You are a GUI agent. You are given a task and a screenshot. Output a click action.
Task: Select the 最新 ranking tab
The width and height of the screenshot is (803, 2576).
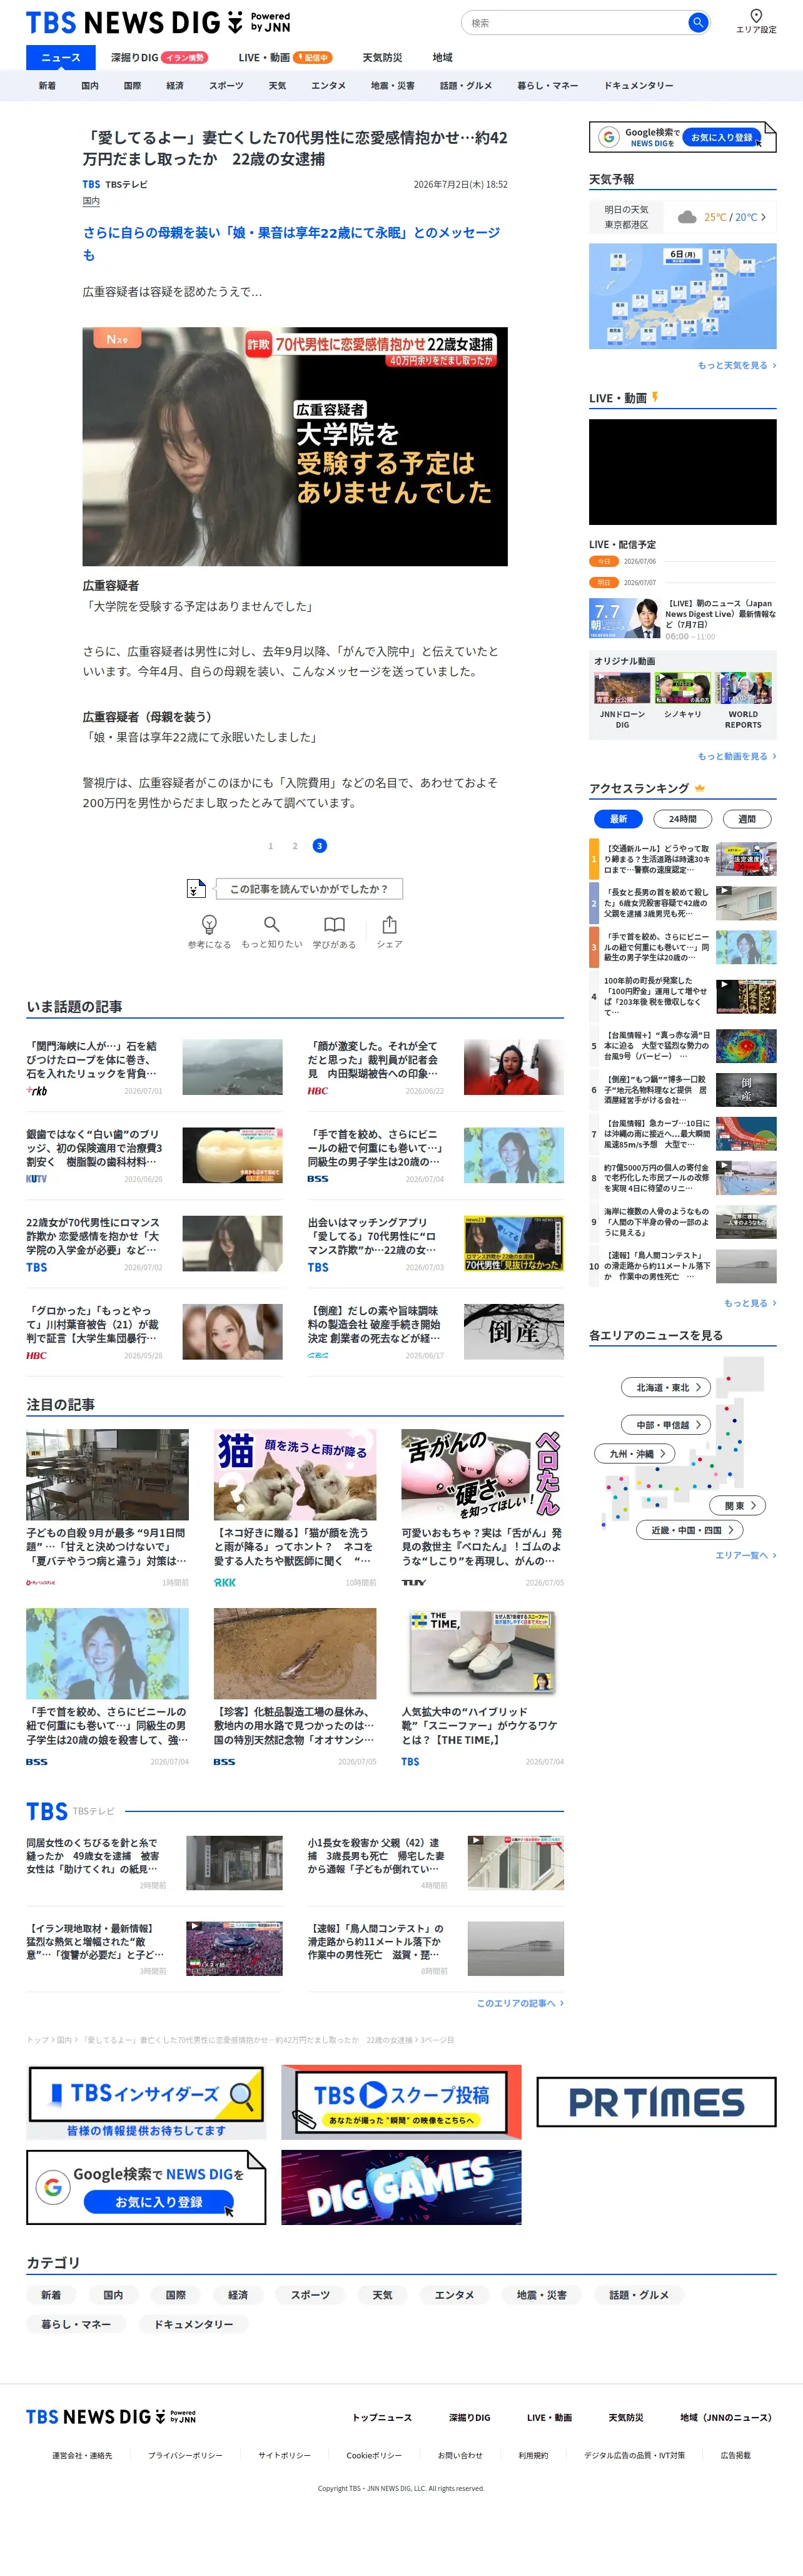[619, 819]
